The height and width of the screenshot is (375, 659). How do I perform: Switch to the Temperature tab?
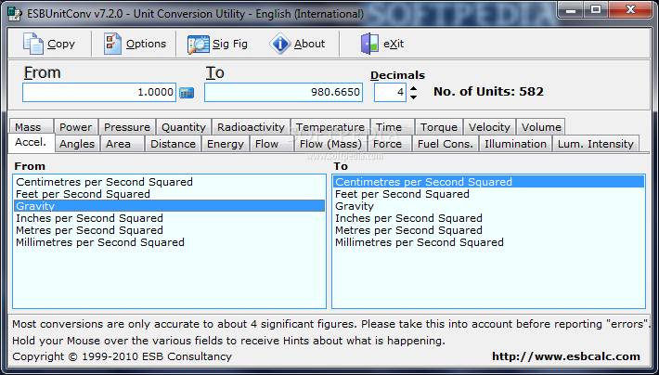pos(329,127)
